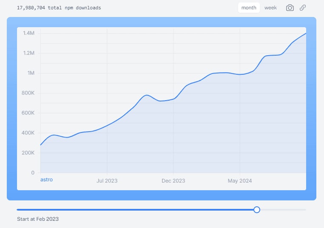
Task: Click the filled blue portion of the slider track
Action: pyautogui.click(x=136, y=209)
